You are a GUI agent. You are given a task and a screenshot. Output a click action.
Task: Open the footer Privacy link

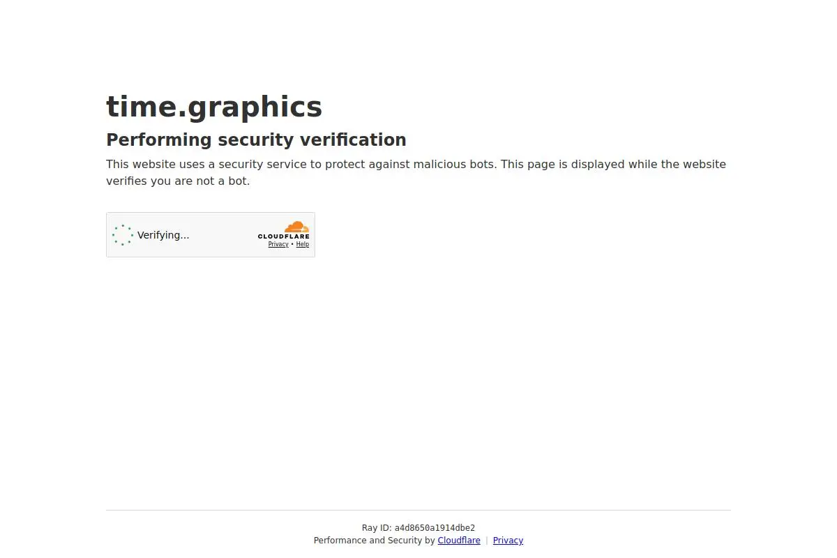[508, 541]
